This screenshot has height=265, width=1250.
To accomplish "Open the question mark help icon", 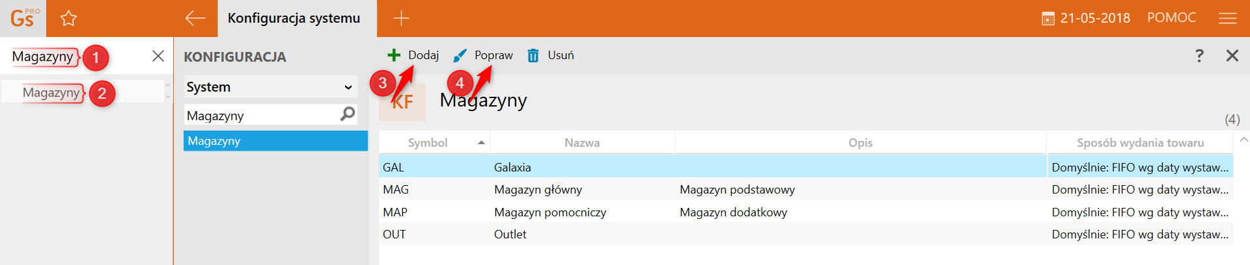I will click(x=1199, y=56).
